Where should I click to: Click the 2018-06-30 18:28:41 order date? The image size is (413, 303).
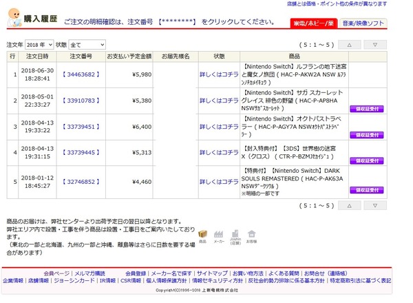tap(37, 74)
